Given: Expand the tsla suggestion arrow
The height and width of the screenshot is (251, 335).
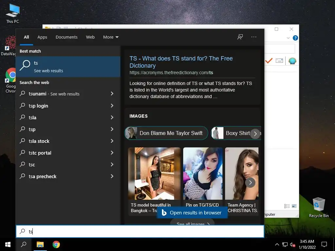Looking at the screenshot, I should coord(112,117).
